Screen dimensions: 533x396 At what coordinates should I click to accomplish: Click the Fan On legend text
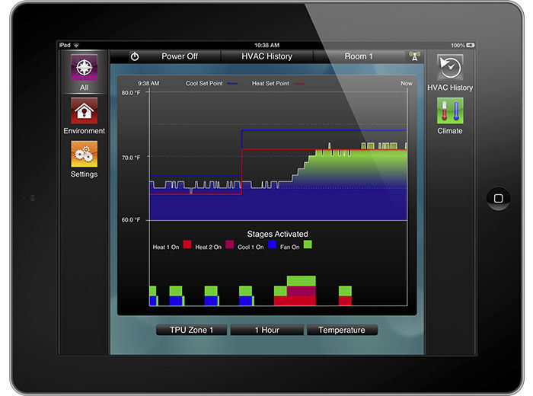(x=289, y=247)
